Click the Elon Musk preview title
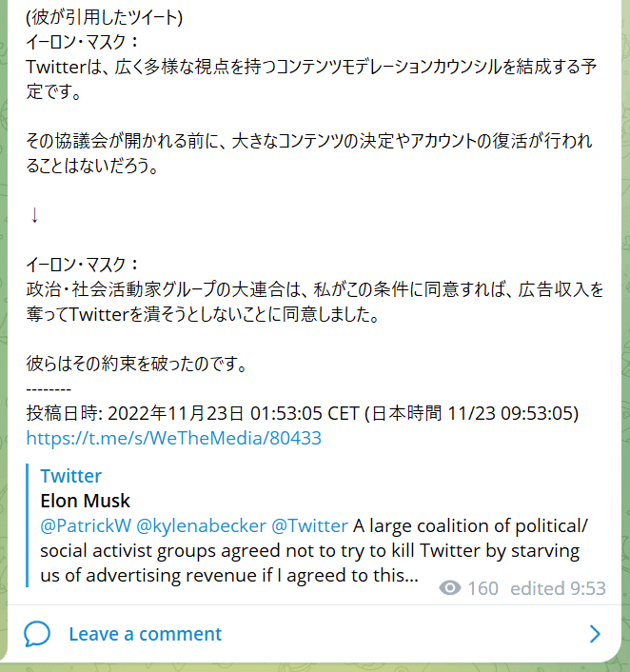This screenshot has width=630, height=672. click(85, 501)
